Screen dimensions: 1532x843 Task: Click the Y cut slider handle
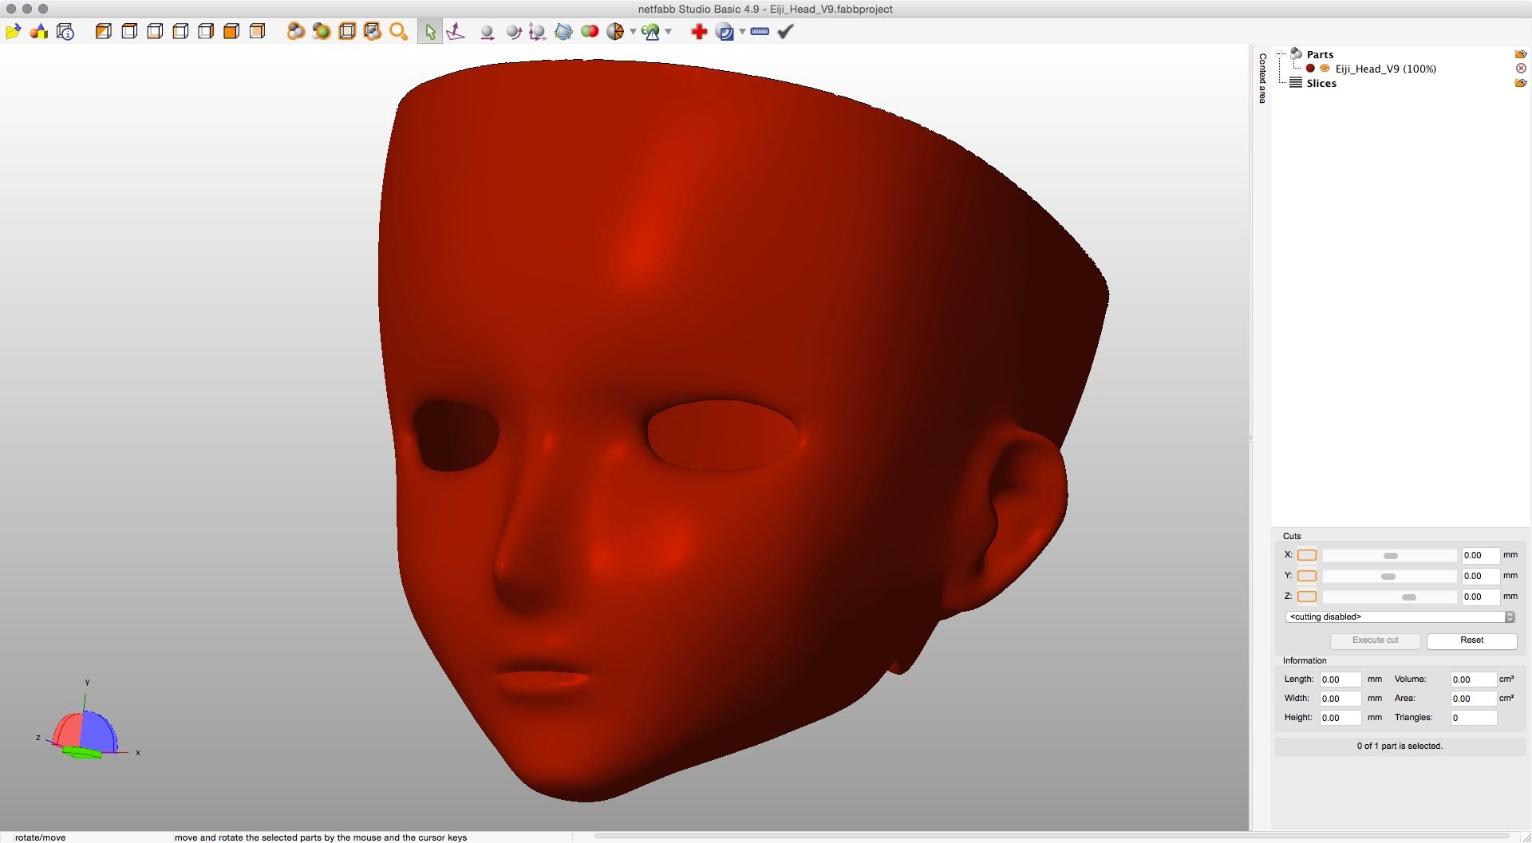click(x=1388, y=576)
